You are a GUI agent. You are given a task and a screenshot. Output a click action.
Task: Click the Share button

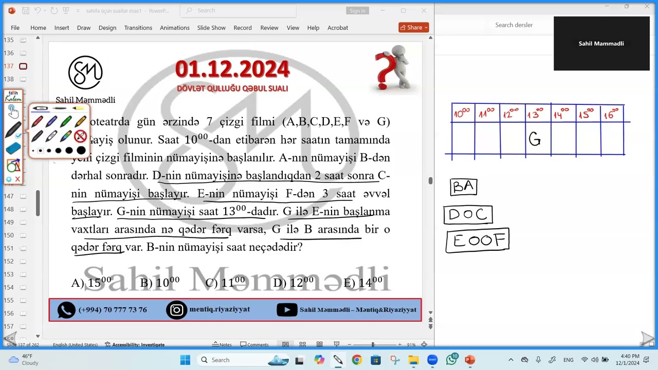point(413,27)
